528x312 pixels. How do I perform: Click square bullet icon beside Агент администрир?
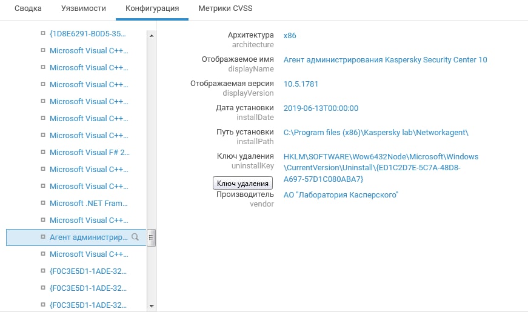(43, 237)
